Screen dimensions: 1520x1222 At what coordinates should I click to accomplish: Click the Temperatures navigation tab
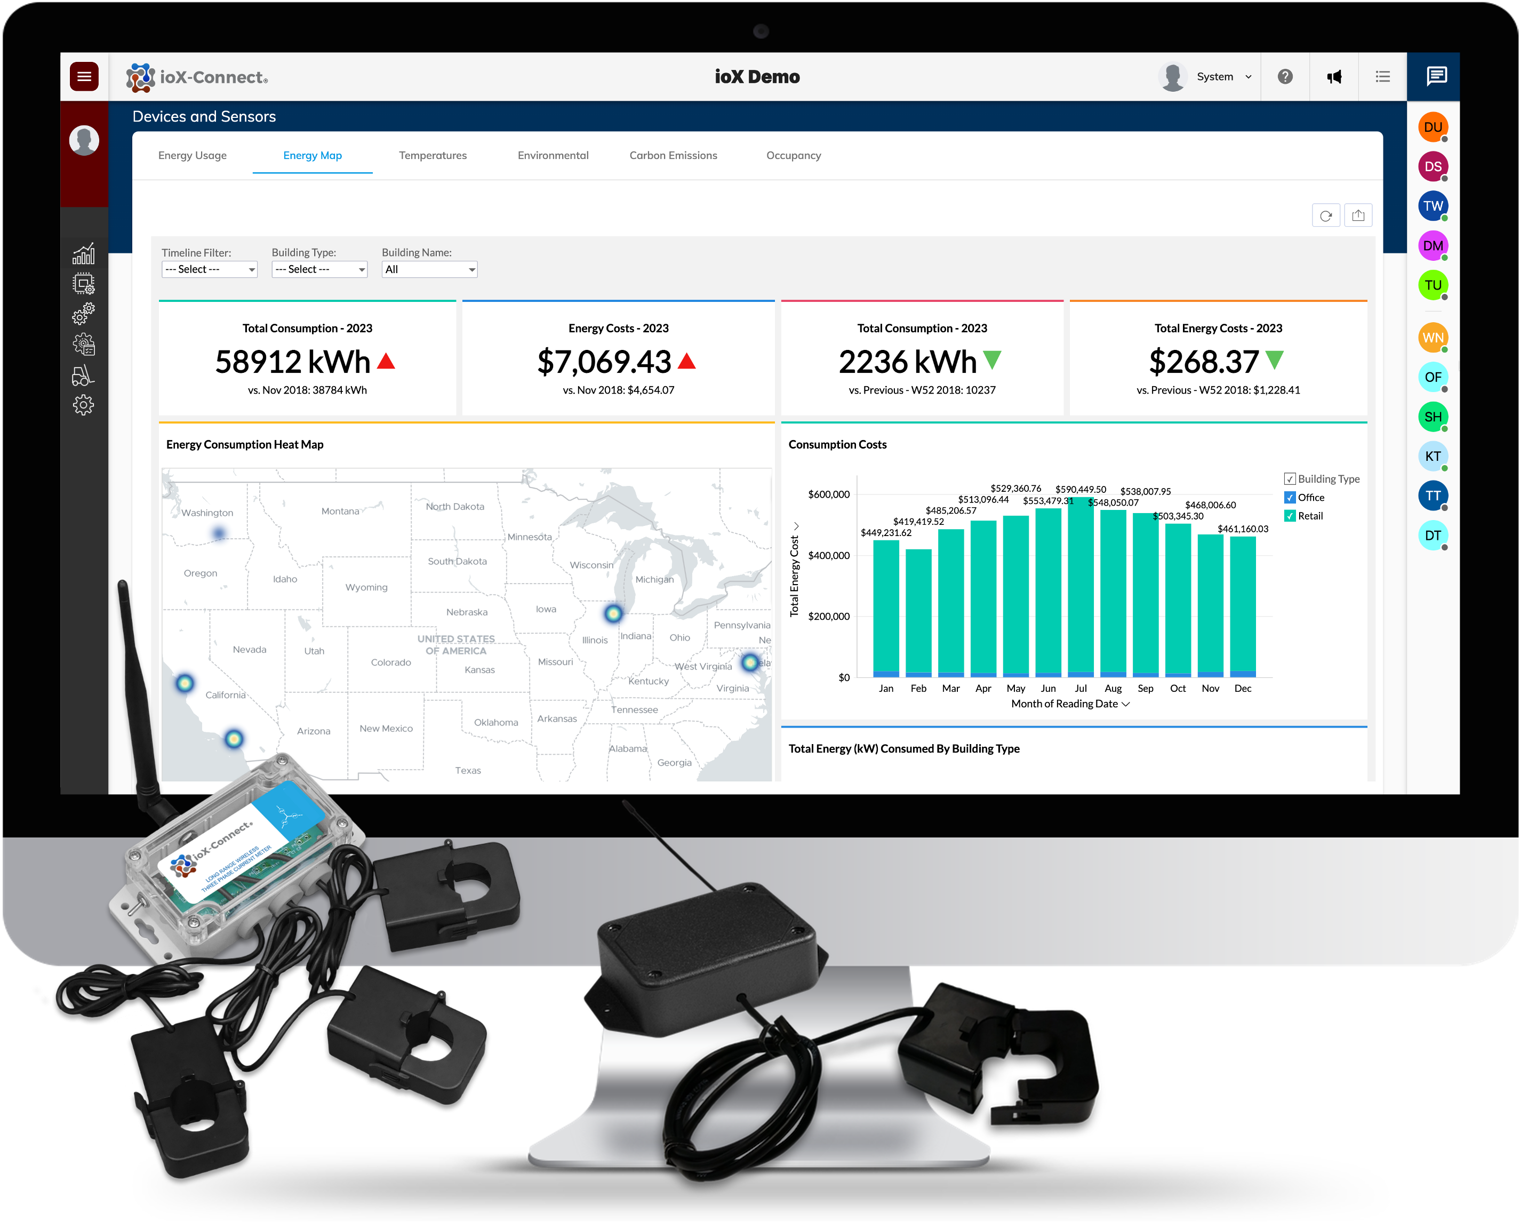coord(433,155)
